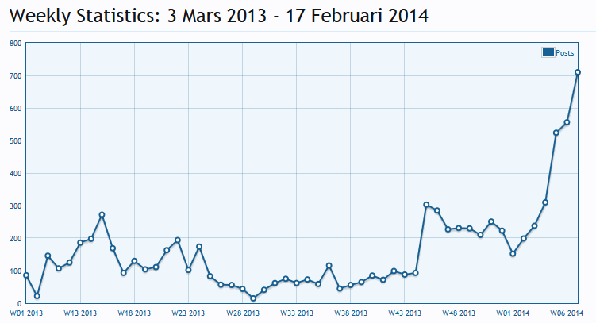596x323 pixels.
Task: Click the W06 2014 x-axis label
Action: pyautogui.click(x=567, y=313)
